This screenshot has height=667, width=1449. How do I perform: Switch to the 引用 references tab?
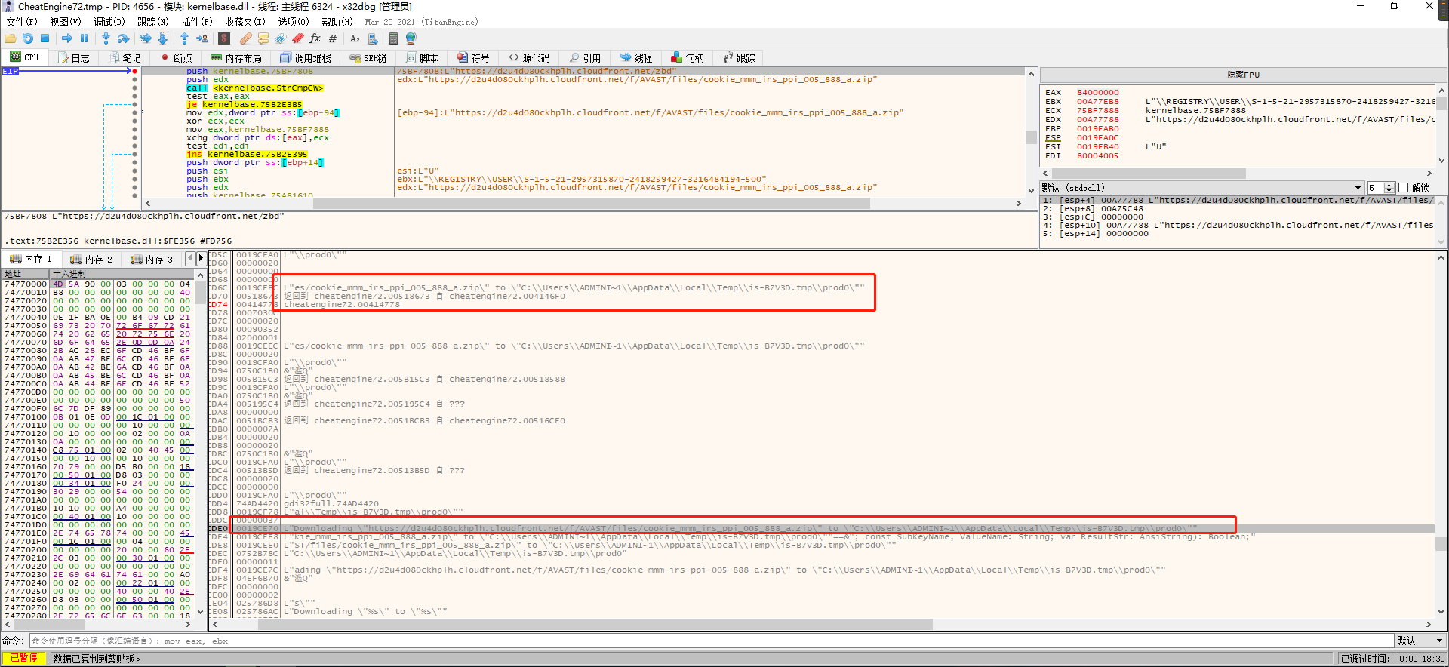click(x=586, y=57)
